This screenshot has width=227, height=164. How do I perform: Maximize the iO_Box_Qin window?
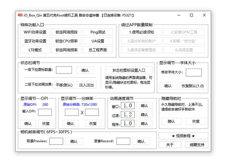pyautogui.click(x=192, y=15)
